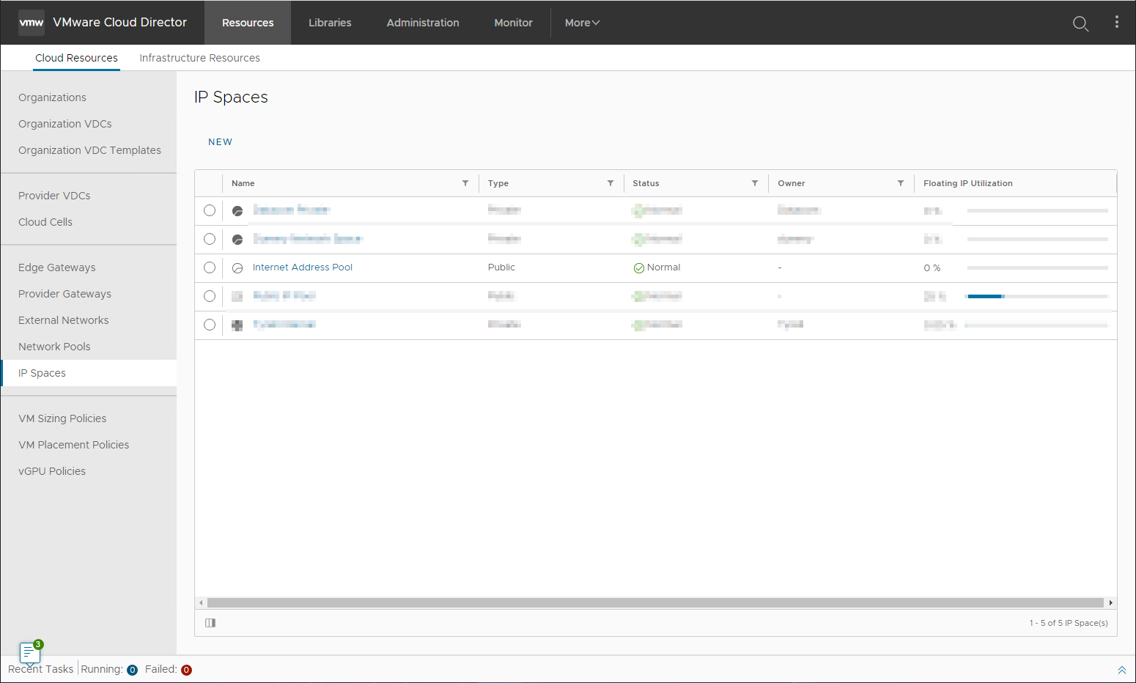Click Name column filter icon

click(x=465, y=183)
